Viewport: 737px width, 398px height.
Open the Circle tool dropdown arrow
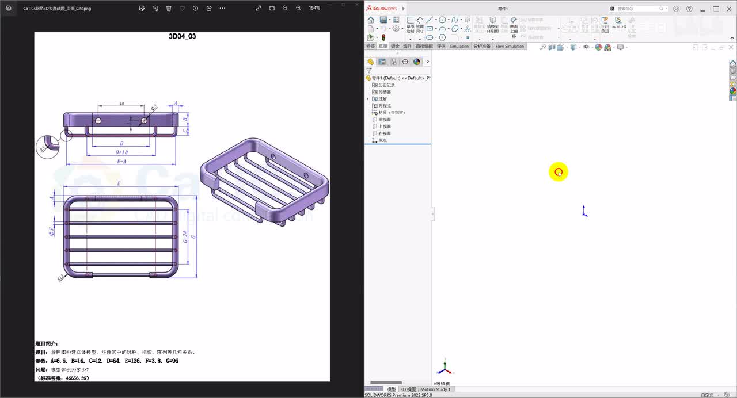point(449,20)
